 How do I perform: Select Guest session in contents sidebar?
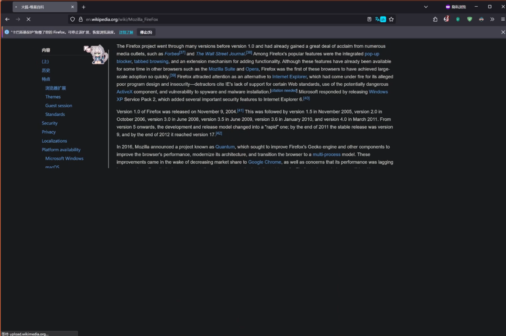[x=59, y=106]
